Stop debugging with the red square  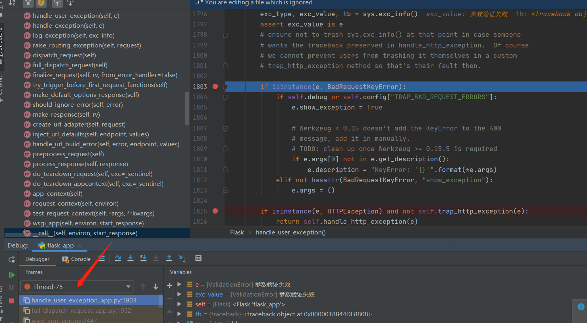pos(11,301)
